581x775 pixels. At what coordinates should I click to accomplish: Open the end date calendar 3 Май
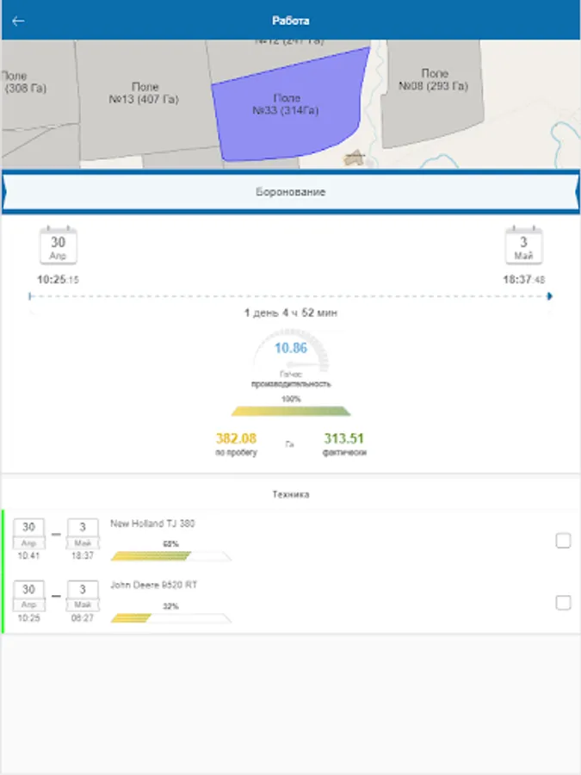pos(523,245)
